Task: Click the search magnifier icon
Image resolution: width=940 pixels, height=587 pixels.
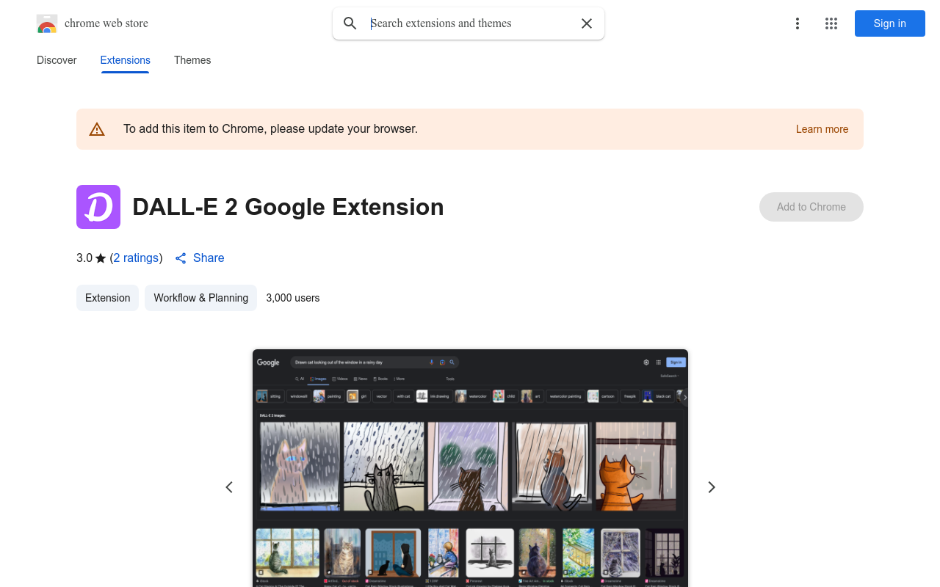Action: click(350, 23)
